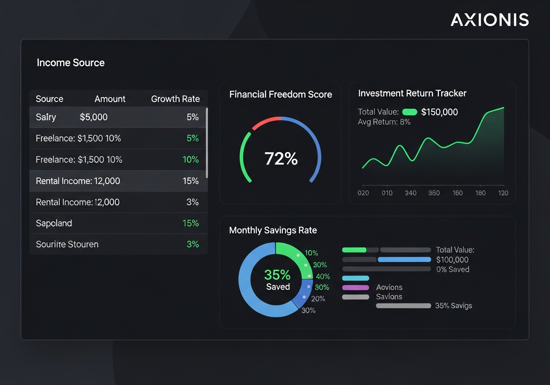Sort by the Source column header
550x385 pixels.
49,99
